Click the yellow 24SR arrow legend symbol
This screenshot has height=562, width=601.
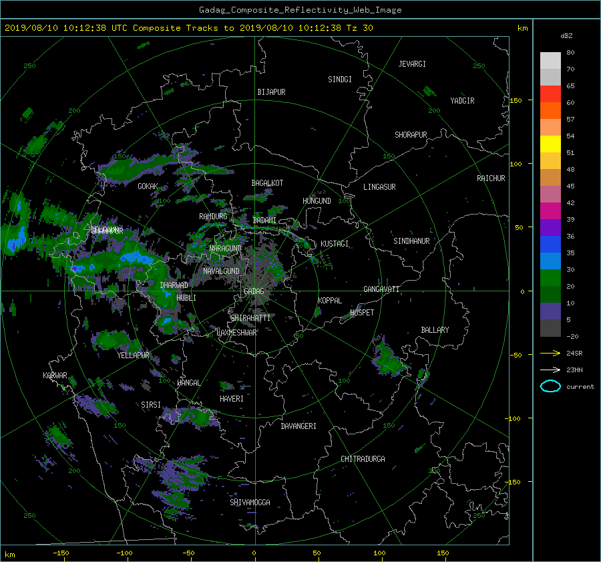tap(550, 353)
